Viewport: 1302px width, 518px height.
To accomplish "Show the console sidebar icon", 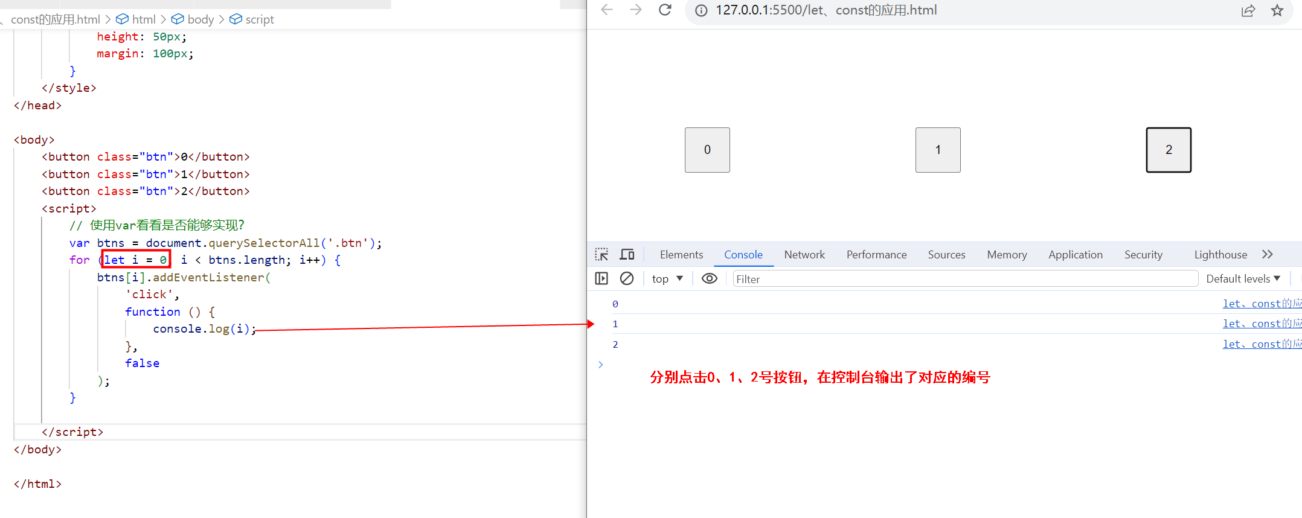I will tap(601, 278).
